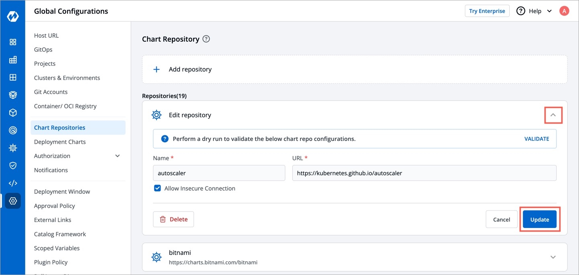Click the Update button
This screenshot has width=579, height=275.
(539, 220)
